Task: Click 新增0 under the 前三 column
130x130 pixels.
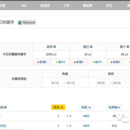Action: tap(79, 62)
